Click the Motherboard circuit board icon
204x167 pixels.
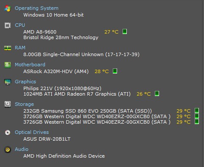point(8,65)
